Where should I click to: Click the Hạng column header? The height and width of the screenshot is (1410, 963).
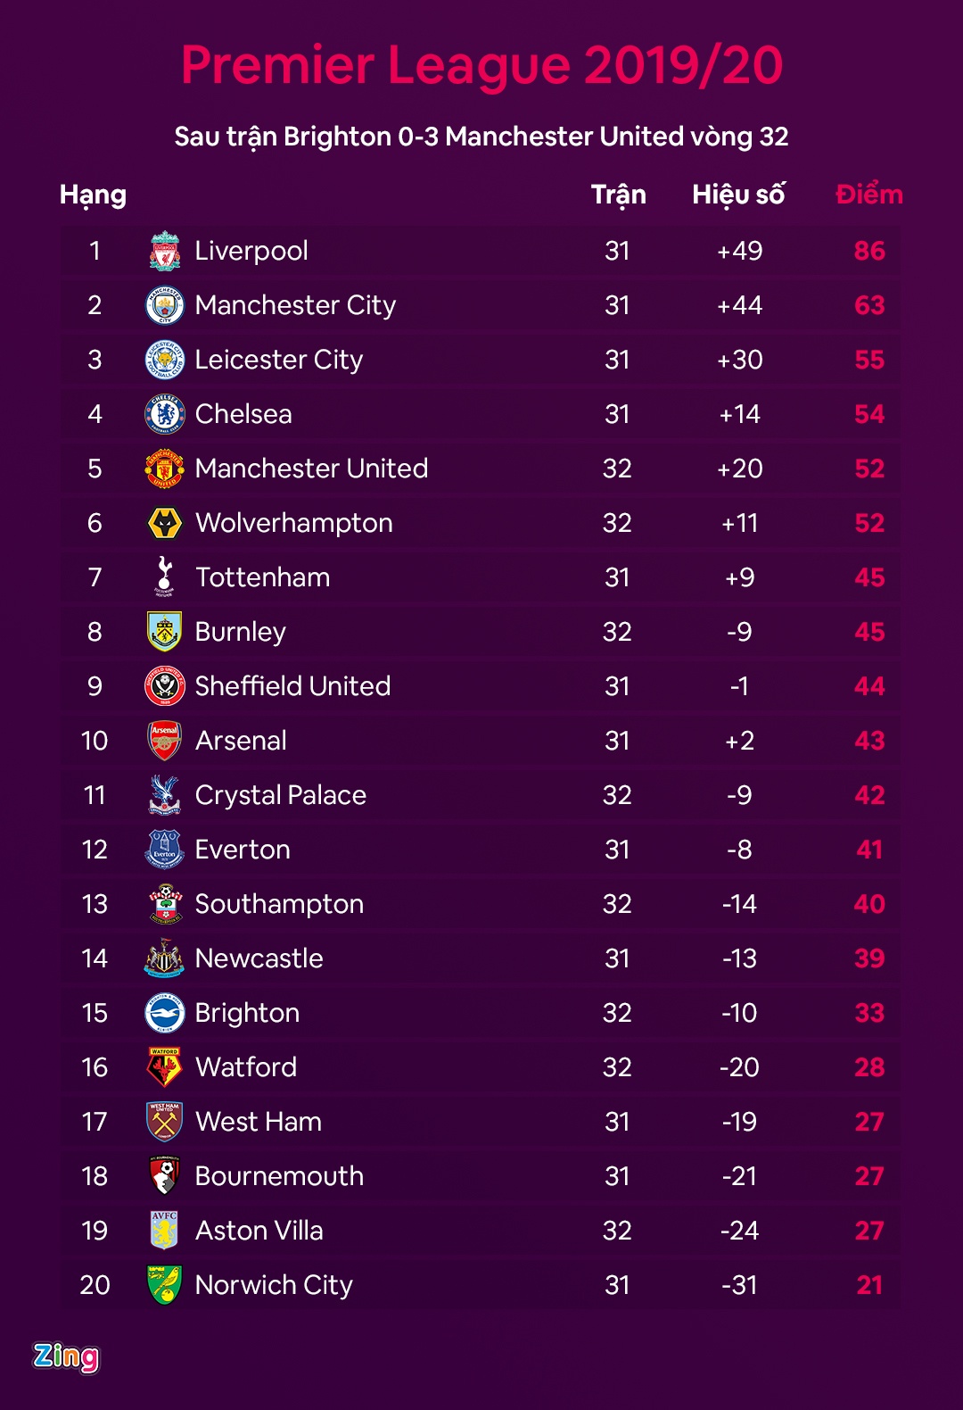tap(93, 195)
